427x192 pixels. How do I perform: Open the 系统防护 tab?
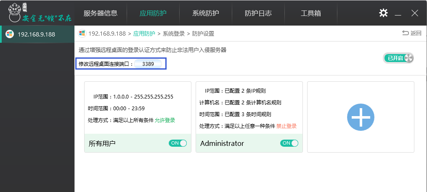coord(206,13)
